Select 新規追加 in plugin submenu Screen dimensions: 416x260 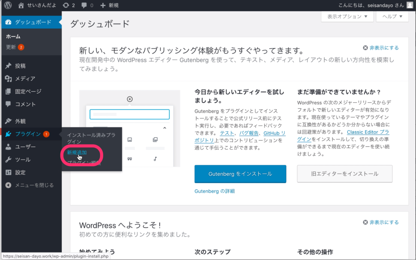(x=77, y=152)
